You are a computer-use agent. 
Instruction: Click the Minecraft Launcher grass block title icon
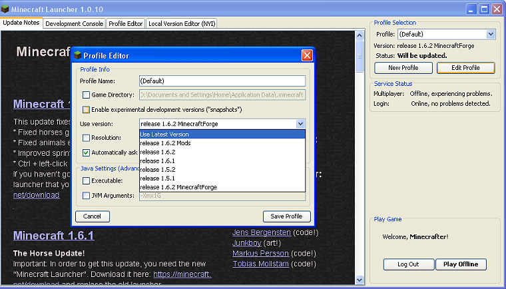pos(5,9)
